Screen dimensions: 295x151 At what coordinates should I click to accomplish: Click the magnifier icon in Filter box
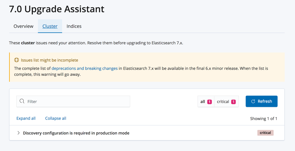[22, 101]
